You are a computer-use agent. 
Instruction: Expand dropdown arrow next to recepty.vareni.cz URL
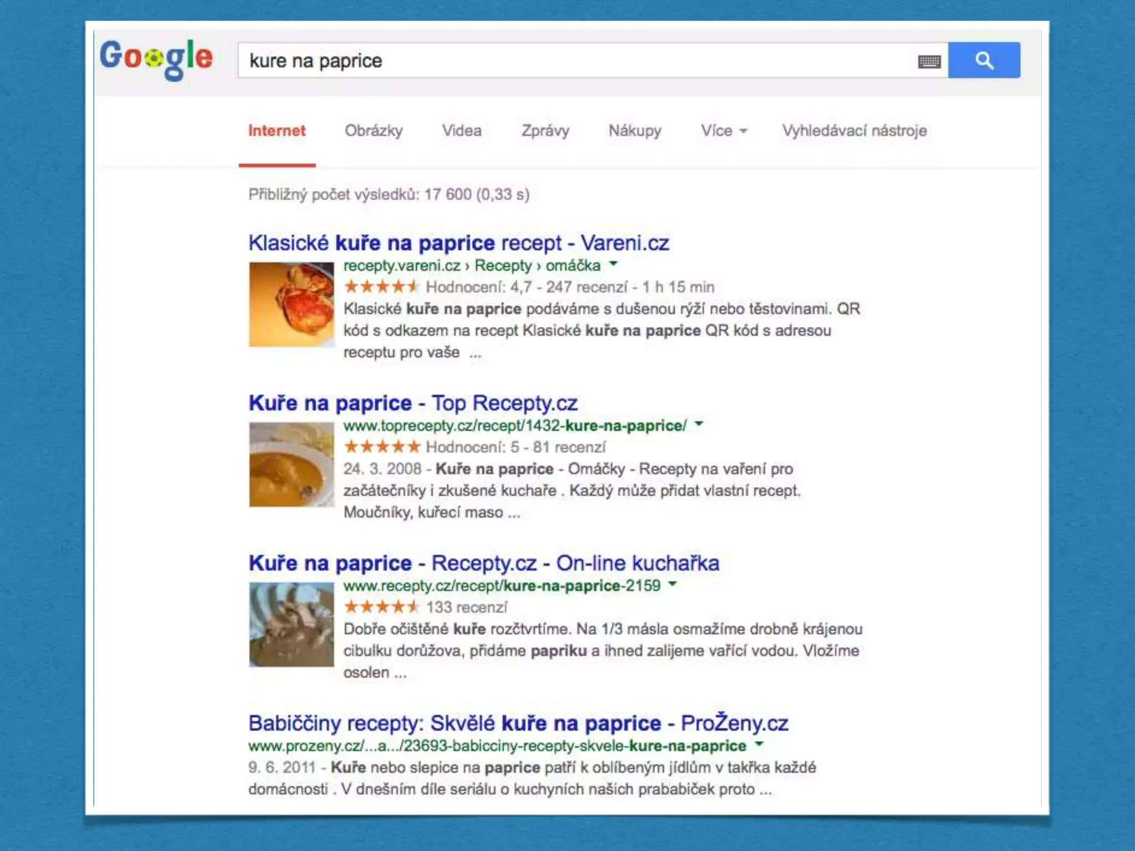[x=613, y=264]
